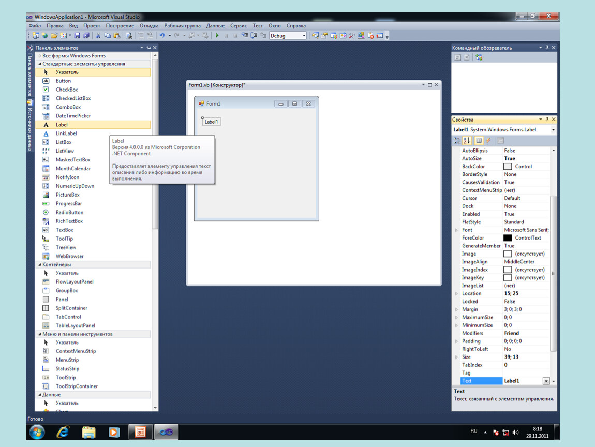This screenshot has height=447, width=595.
Task: Expand the Location property node
Action: (456, 293)
